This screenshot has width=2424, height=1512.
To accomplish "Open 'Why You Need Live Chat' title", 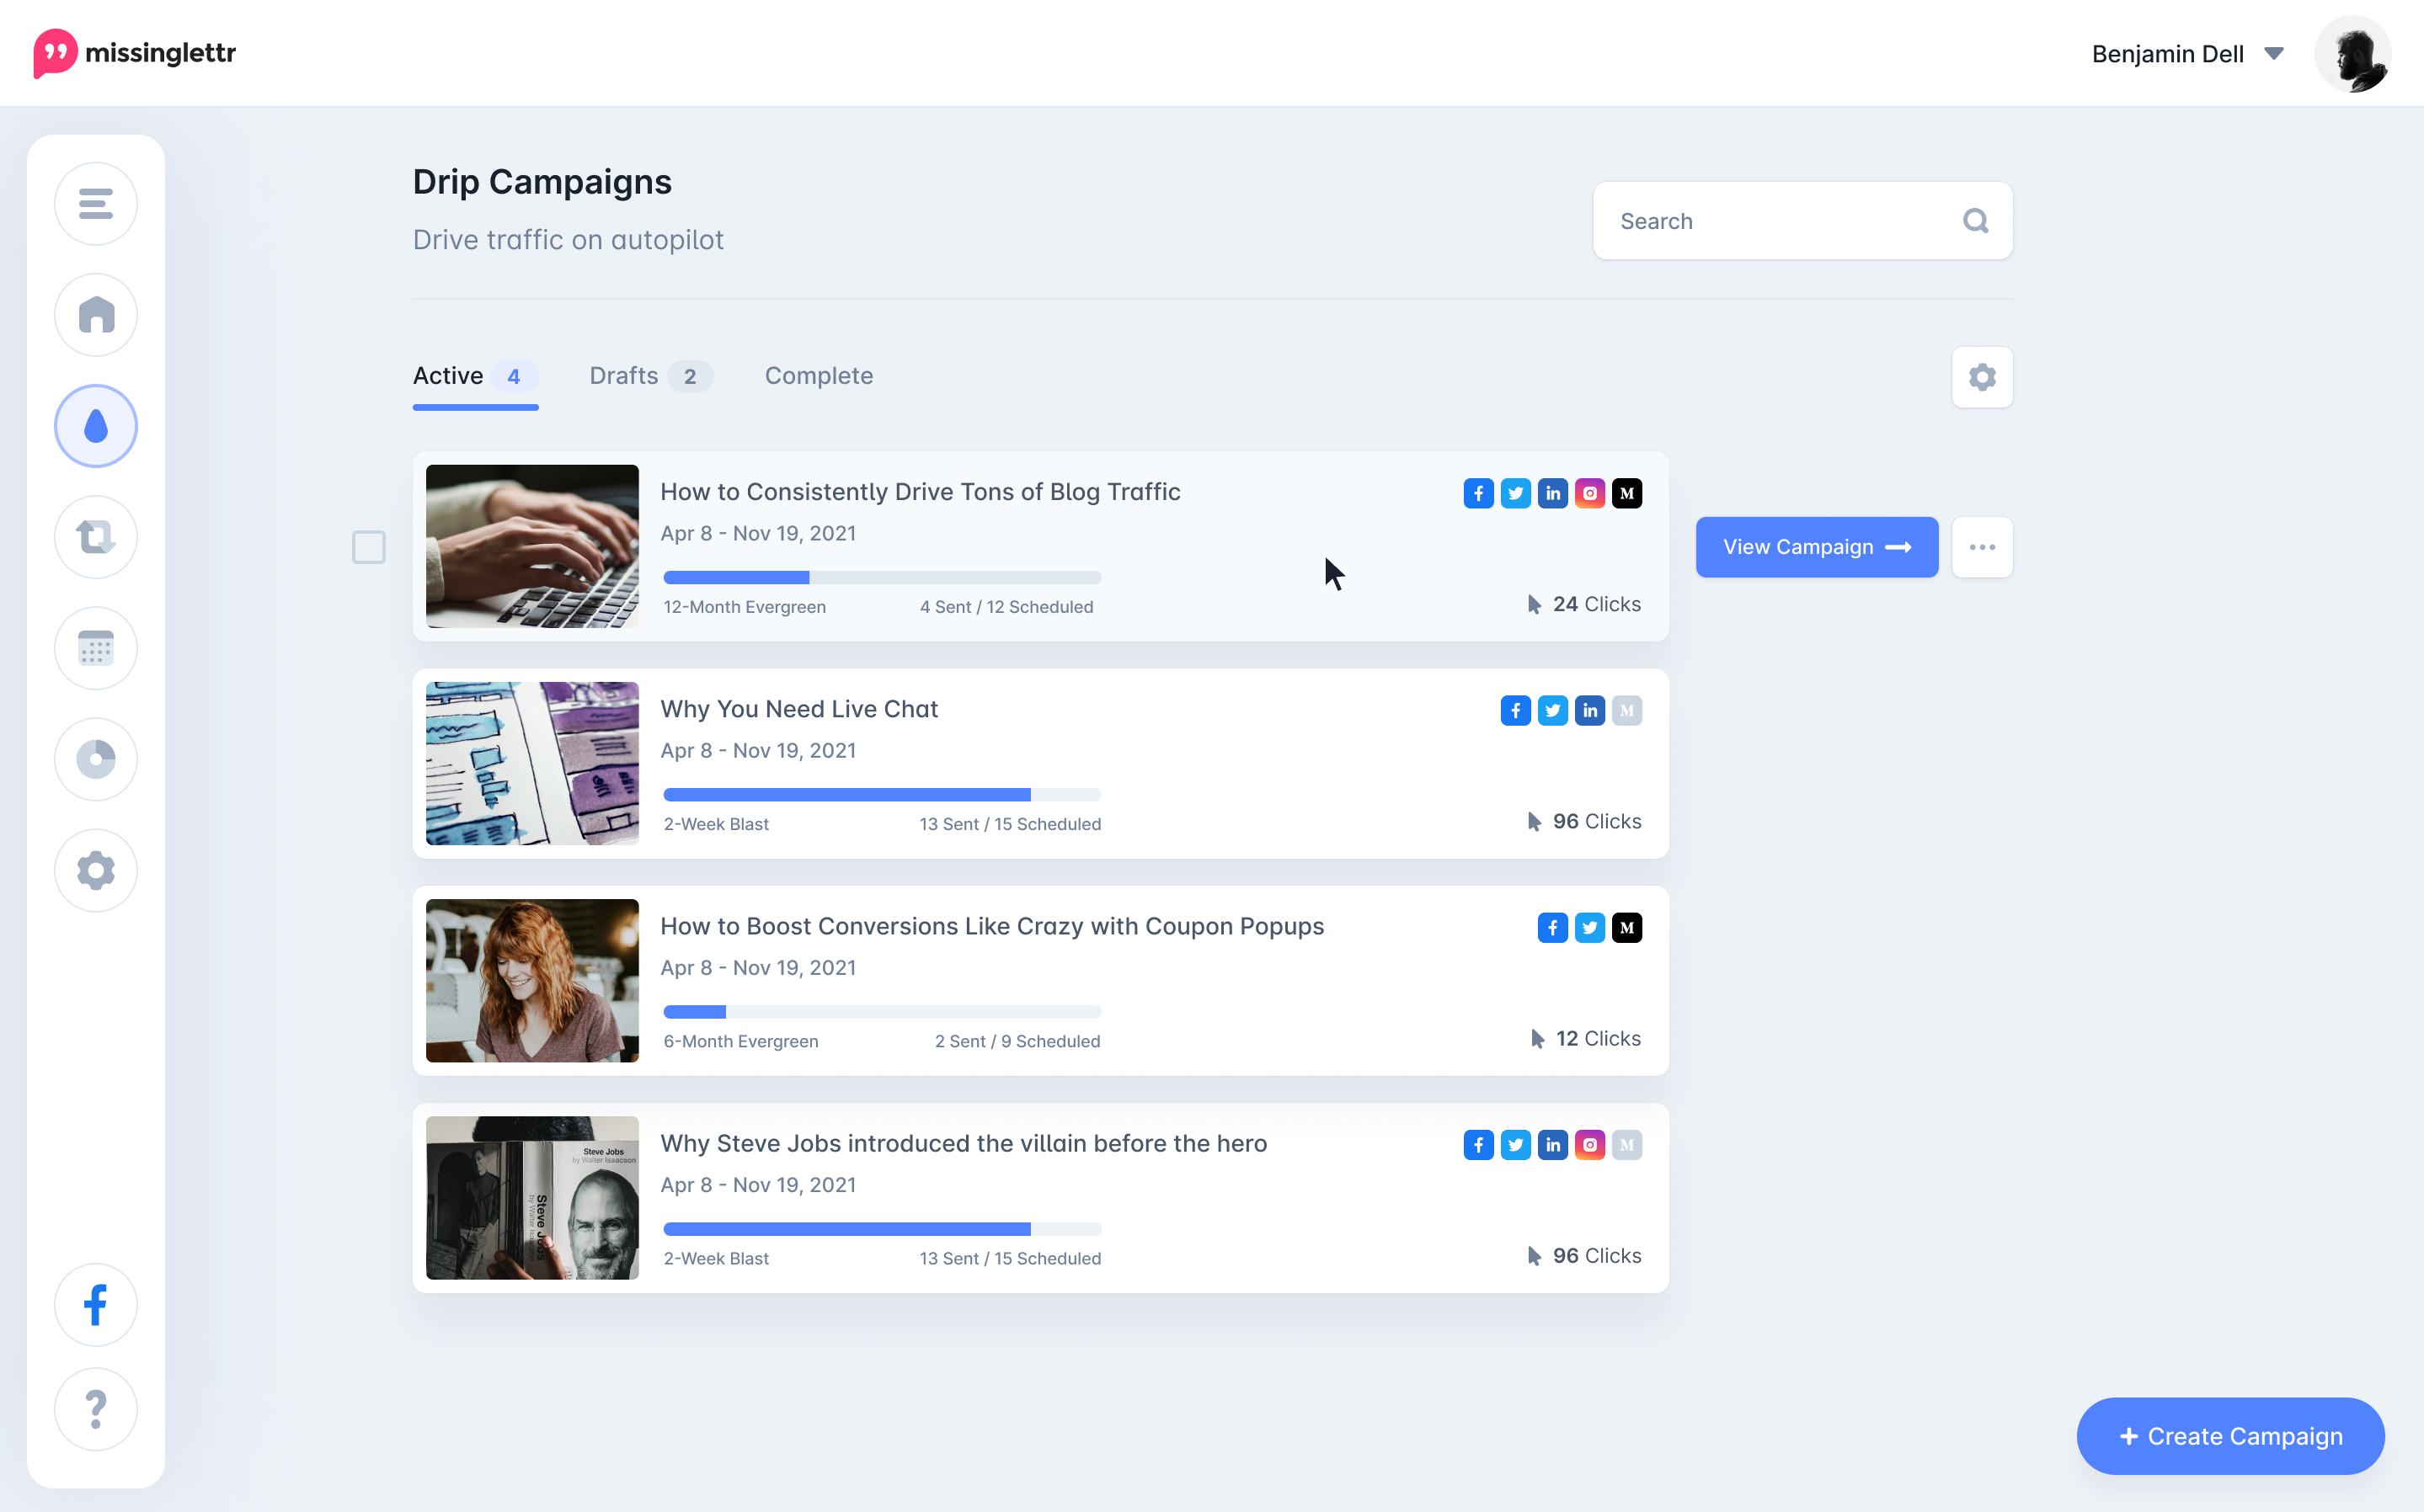I will 798,709.
